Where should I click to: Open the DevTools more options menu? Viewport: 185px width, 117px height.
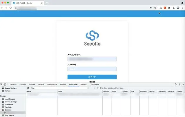[179, 84]
